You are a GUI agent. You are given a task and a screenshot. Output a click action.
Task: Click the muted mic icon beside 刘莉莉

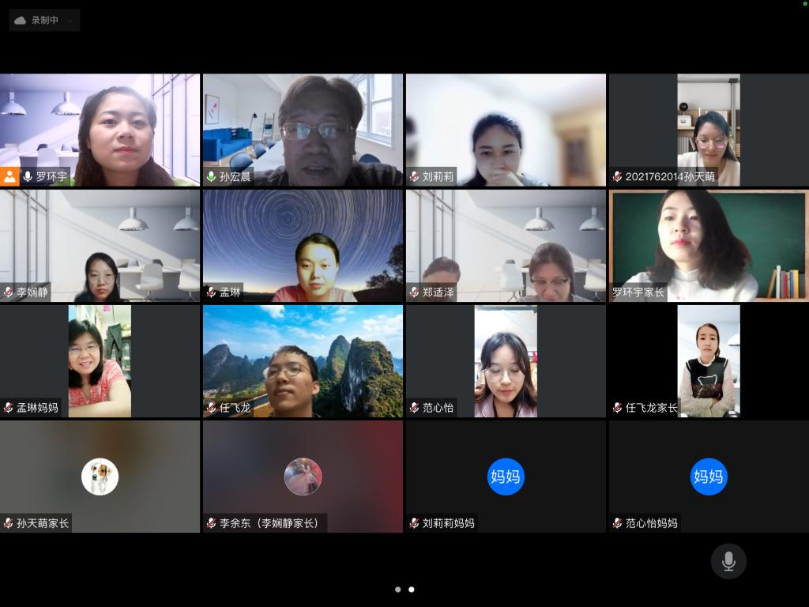[x=414, y=176]
